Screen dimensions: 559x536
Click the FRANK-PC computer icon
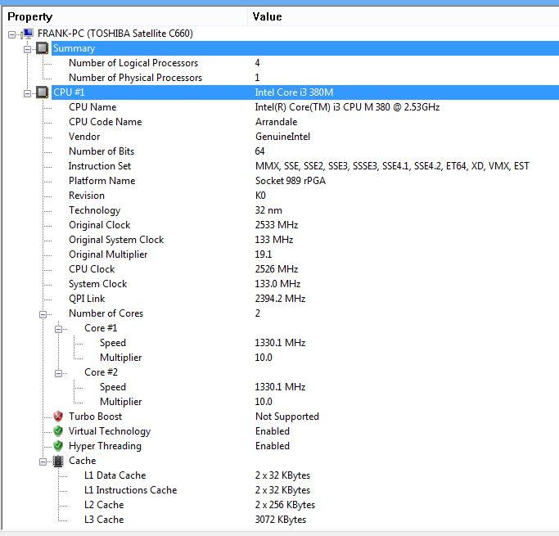27,34
